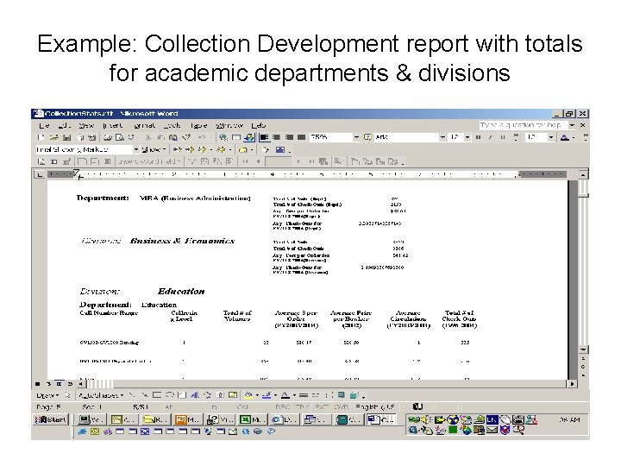Click the Tables and Borders icon

(236, 137)
